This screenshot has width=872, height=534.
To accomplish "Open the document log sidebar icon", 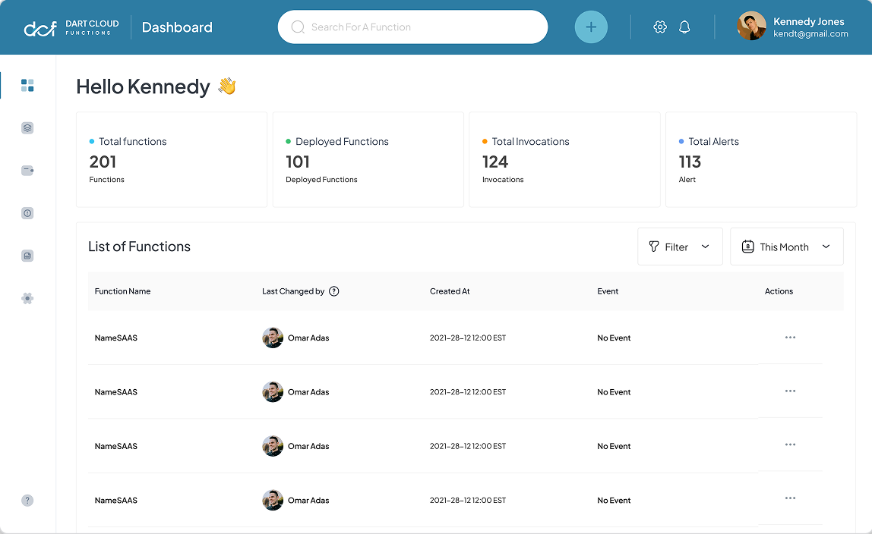I will coord(27,256).
